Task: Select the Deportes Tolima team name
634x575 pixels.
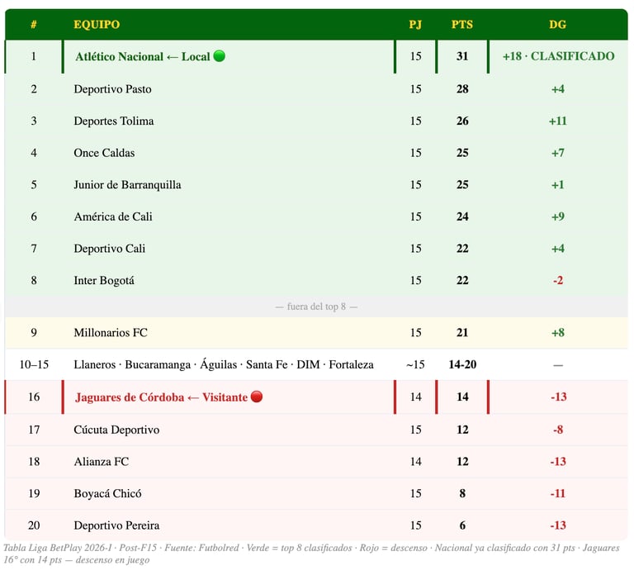Action: 113,121
